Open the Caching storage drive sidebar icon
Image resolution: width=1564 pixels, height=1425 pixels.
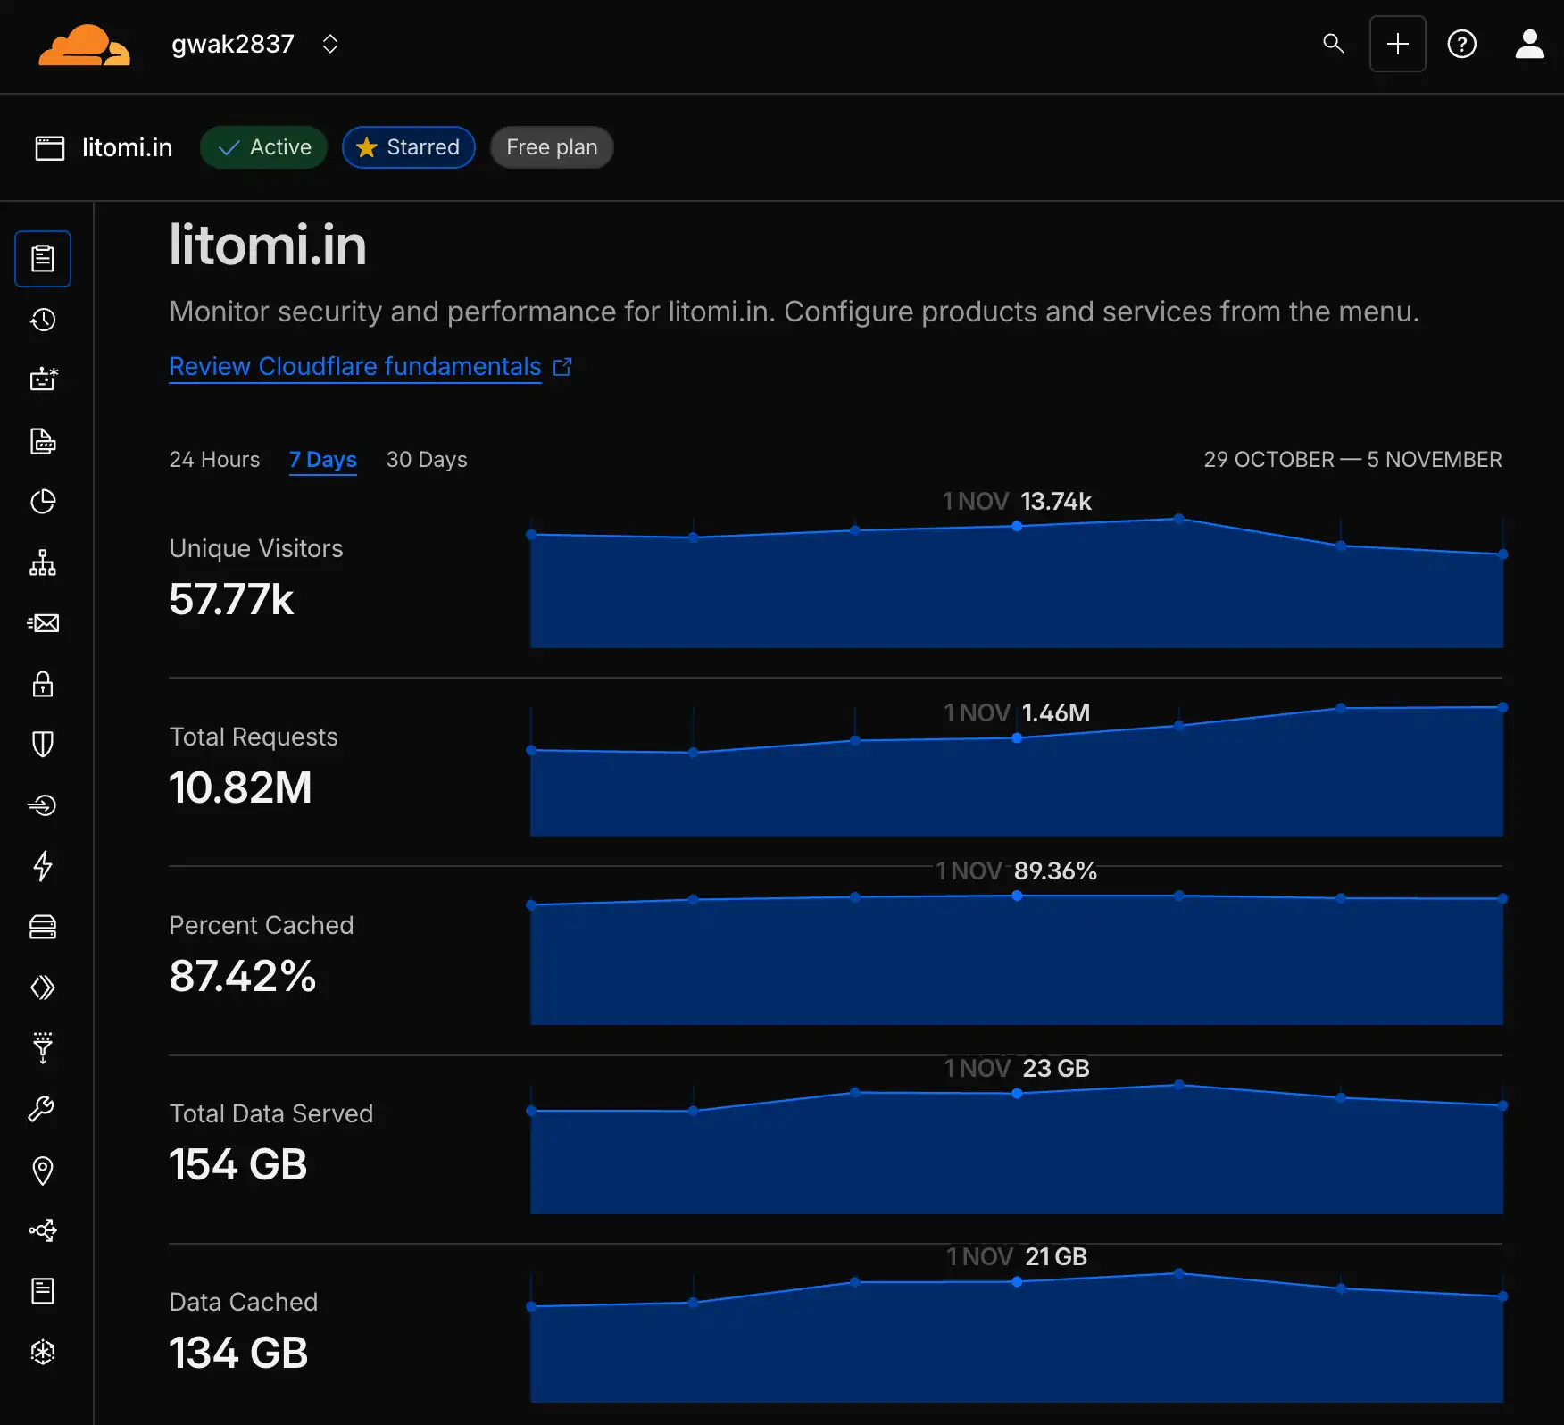pyautogui.click(x=43, y=927)
